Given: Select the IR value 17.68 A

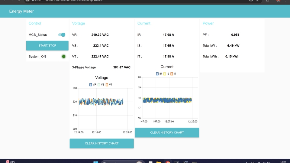Looking at the screenshot, I should point(169,35).
